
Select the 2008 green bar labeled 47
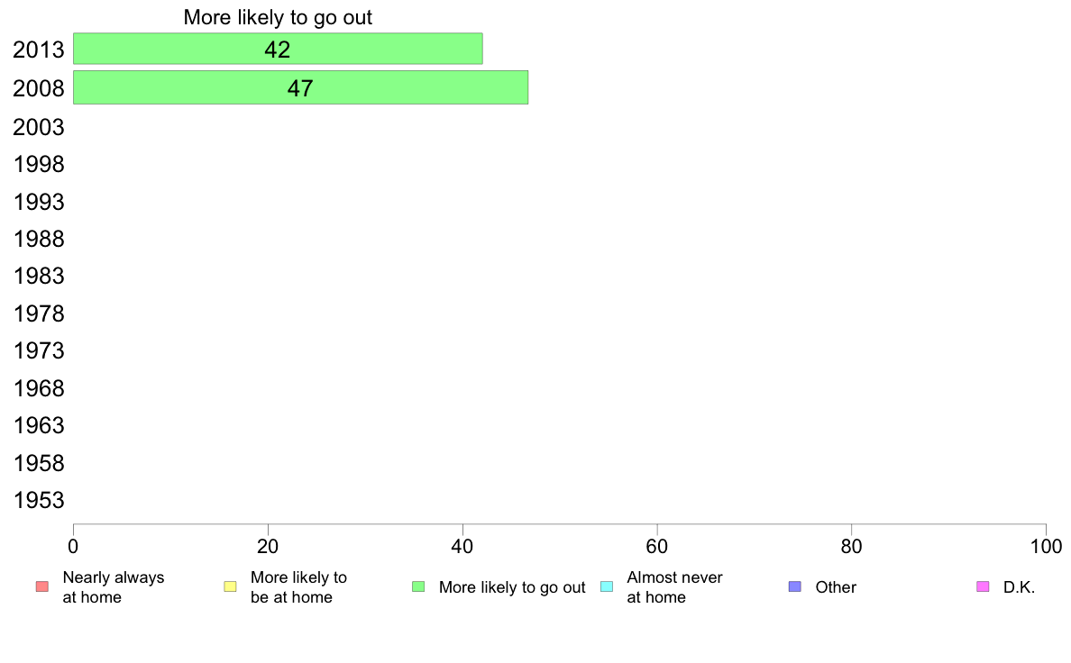pyautogui.click(x=300, y=87)
